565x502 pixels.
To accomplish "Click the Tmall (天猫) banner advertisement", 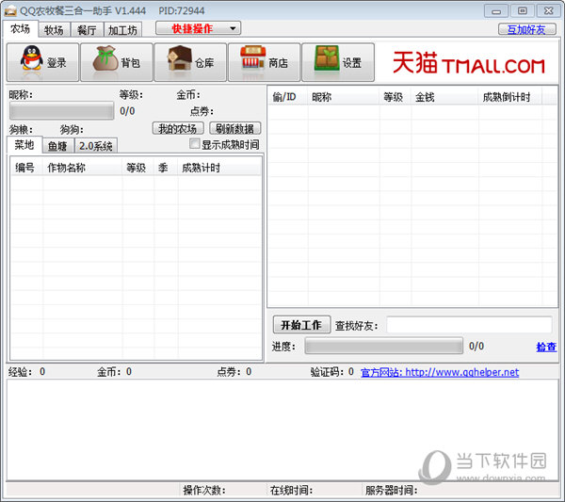I will 468,63.
